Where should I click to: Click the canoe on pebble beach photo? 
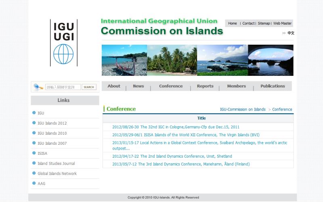click(x=124, y=60)
